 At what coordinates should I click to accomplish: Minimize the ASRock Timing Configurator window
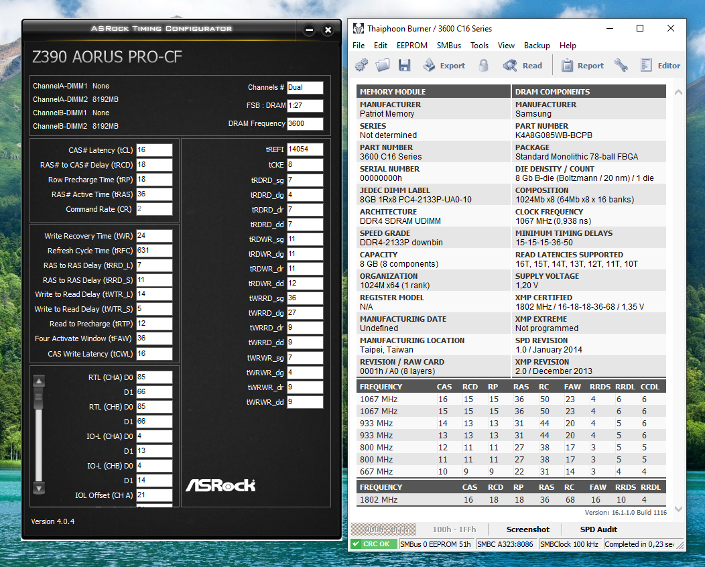[x=310, y=31]
